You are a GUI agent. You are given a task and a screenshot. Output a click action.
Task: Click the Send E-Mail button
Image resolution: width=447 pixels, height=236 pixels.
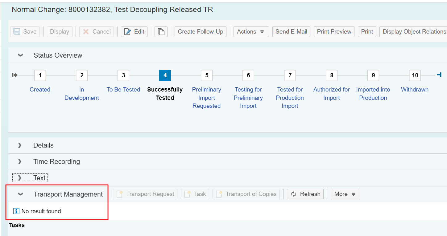tap(291, 32)
